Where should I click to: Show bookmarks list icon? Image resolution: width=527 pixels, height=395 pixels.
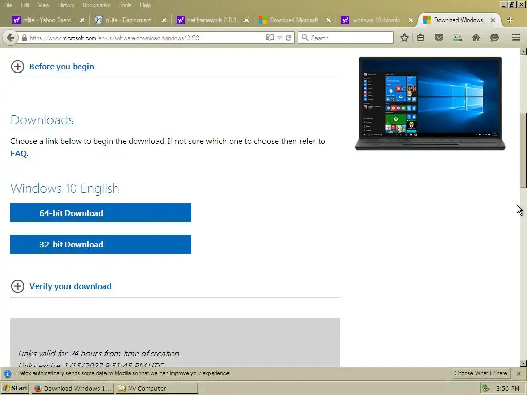420,38
